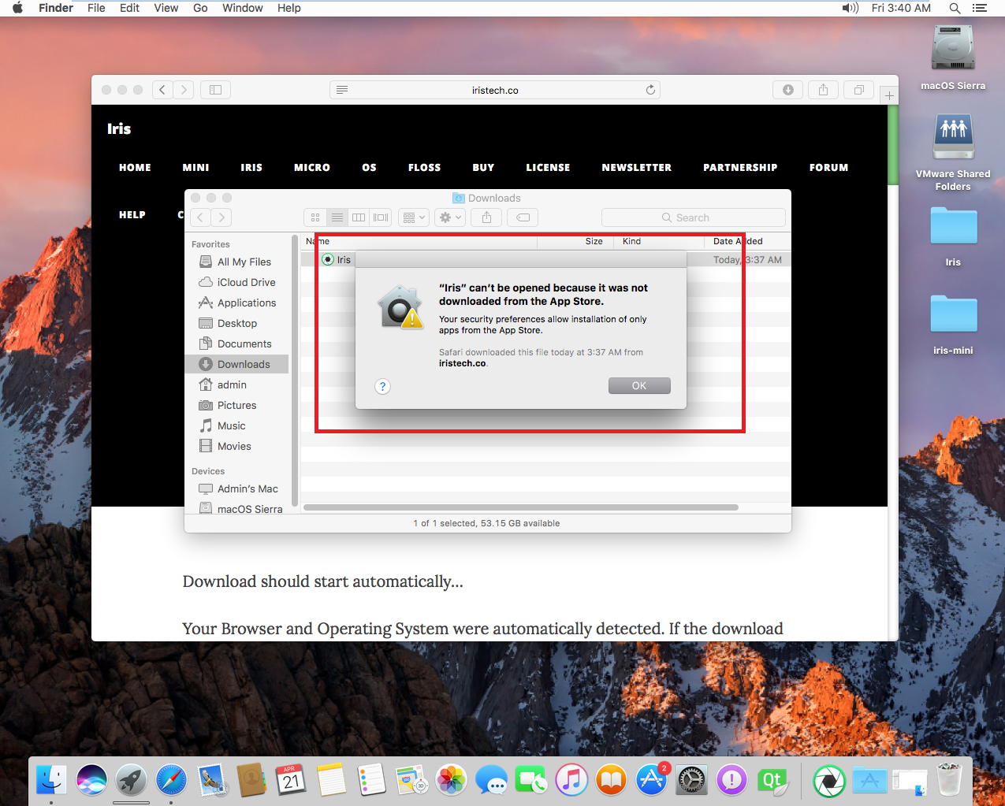Show Safari downloads list button
Image resolution: width=1005 pixels, height=806 pixels.
click(787, 90)
